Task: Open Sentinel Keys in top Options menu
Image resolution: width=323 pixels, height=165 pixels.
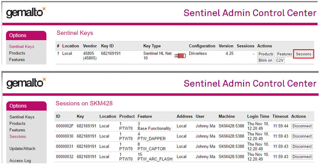Action: pyautogui.click(x=22, y=47)
